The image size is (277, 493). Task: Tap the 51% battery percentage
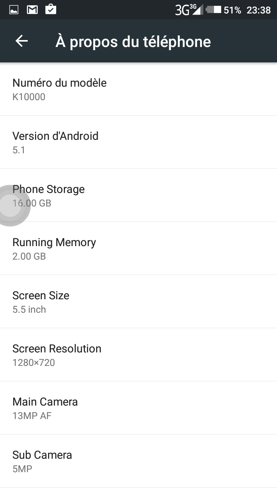pyautogui.click(x=232, y=10)
